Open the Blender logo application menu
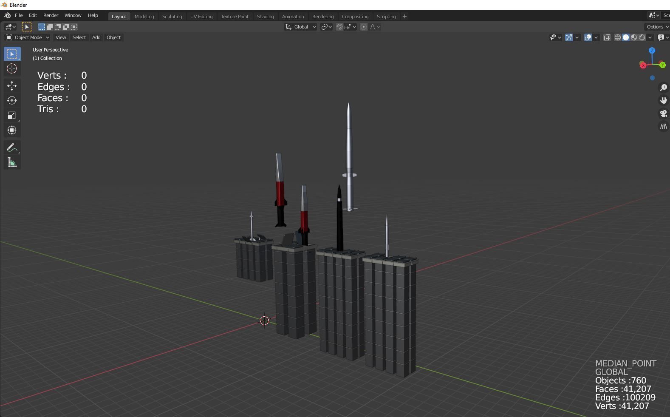The image size is (670, 417). (7, 15)
